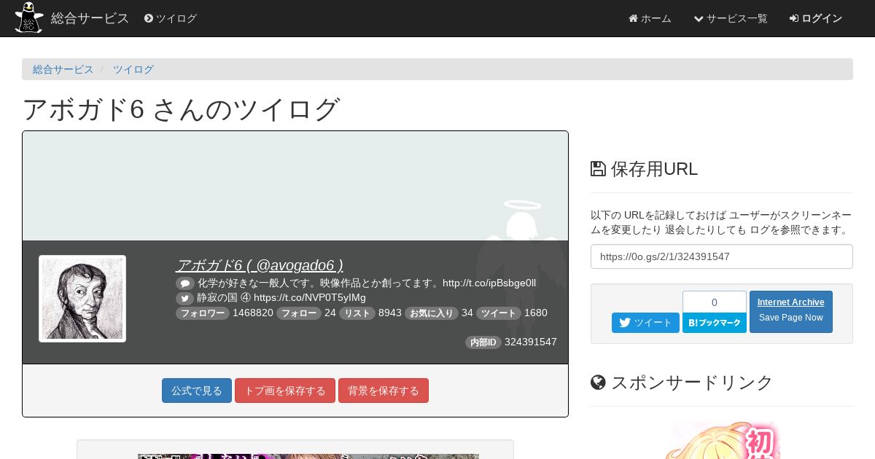
Task: Click the globe icon beside スポンサードリンク
Action: 598,382
